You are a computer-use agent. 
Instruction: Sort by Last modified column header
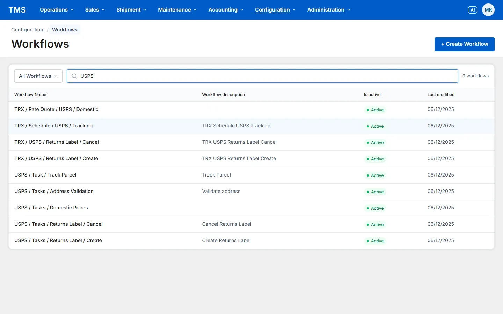click(x=441, y=95)
